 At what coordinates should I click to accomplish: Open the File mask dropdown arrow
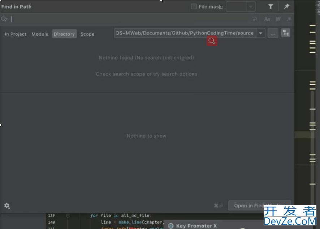[x=251, y=7]
